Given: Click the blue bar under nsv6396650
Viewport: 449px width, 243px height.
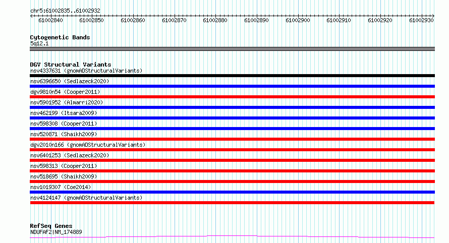Looking at the screenshot, I should click(x=232, y=86).
